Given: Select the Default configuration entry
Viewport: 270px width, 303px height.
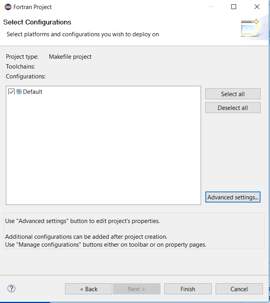Looking at the screenshot, I should 32,91.
